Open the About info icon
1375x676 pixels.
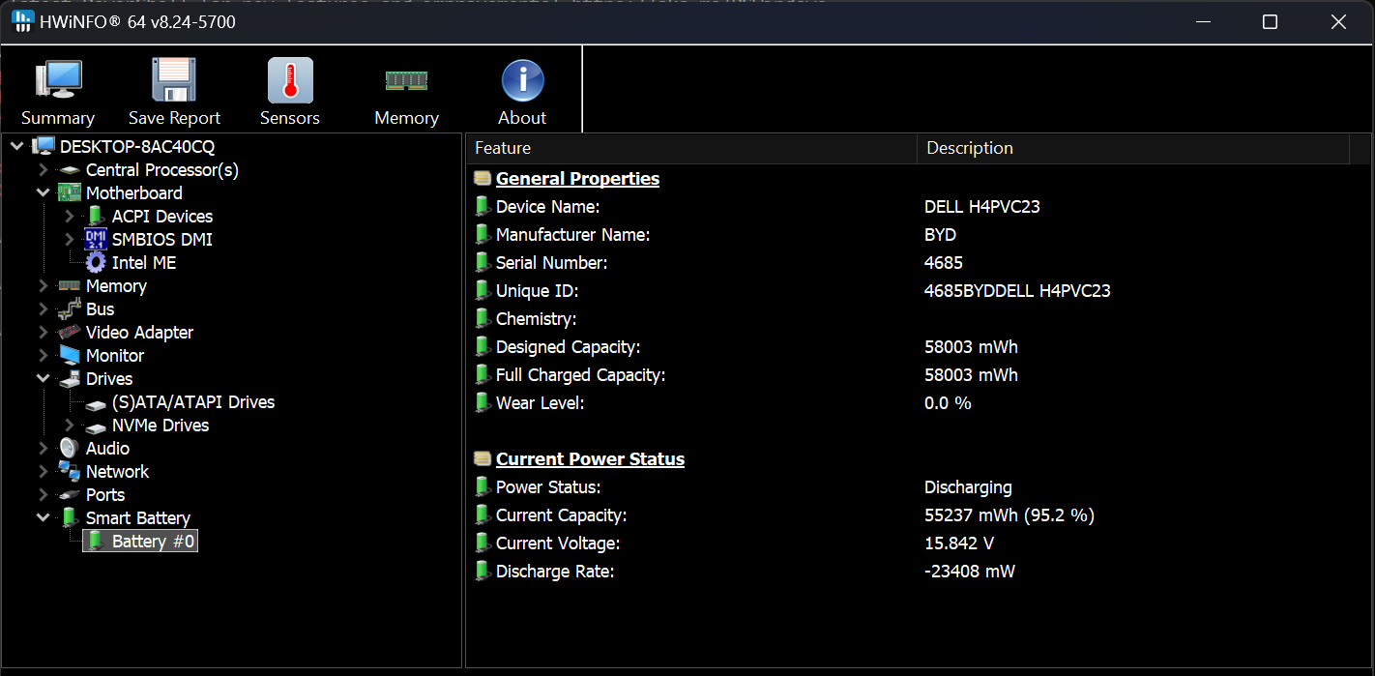click(522, 80)
